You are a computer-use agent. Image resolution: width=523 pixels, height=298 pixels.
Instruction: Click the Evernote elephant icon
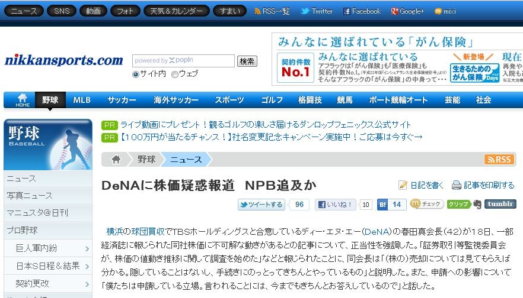tap(477, 204)
